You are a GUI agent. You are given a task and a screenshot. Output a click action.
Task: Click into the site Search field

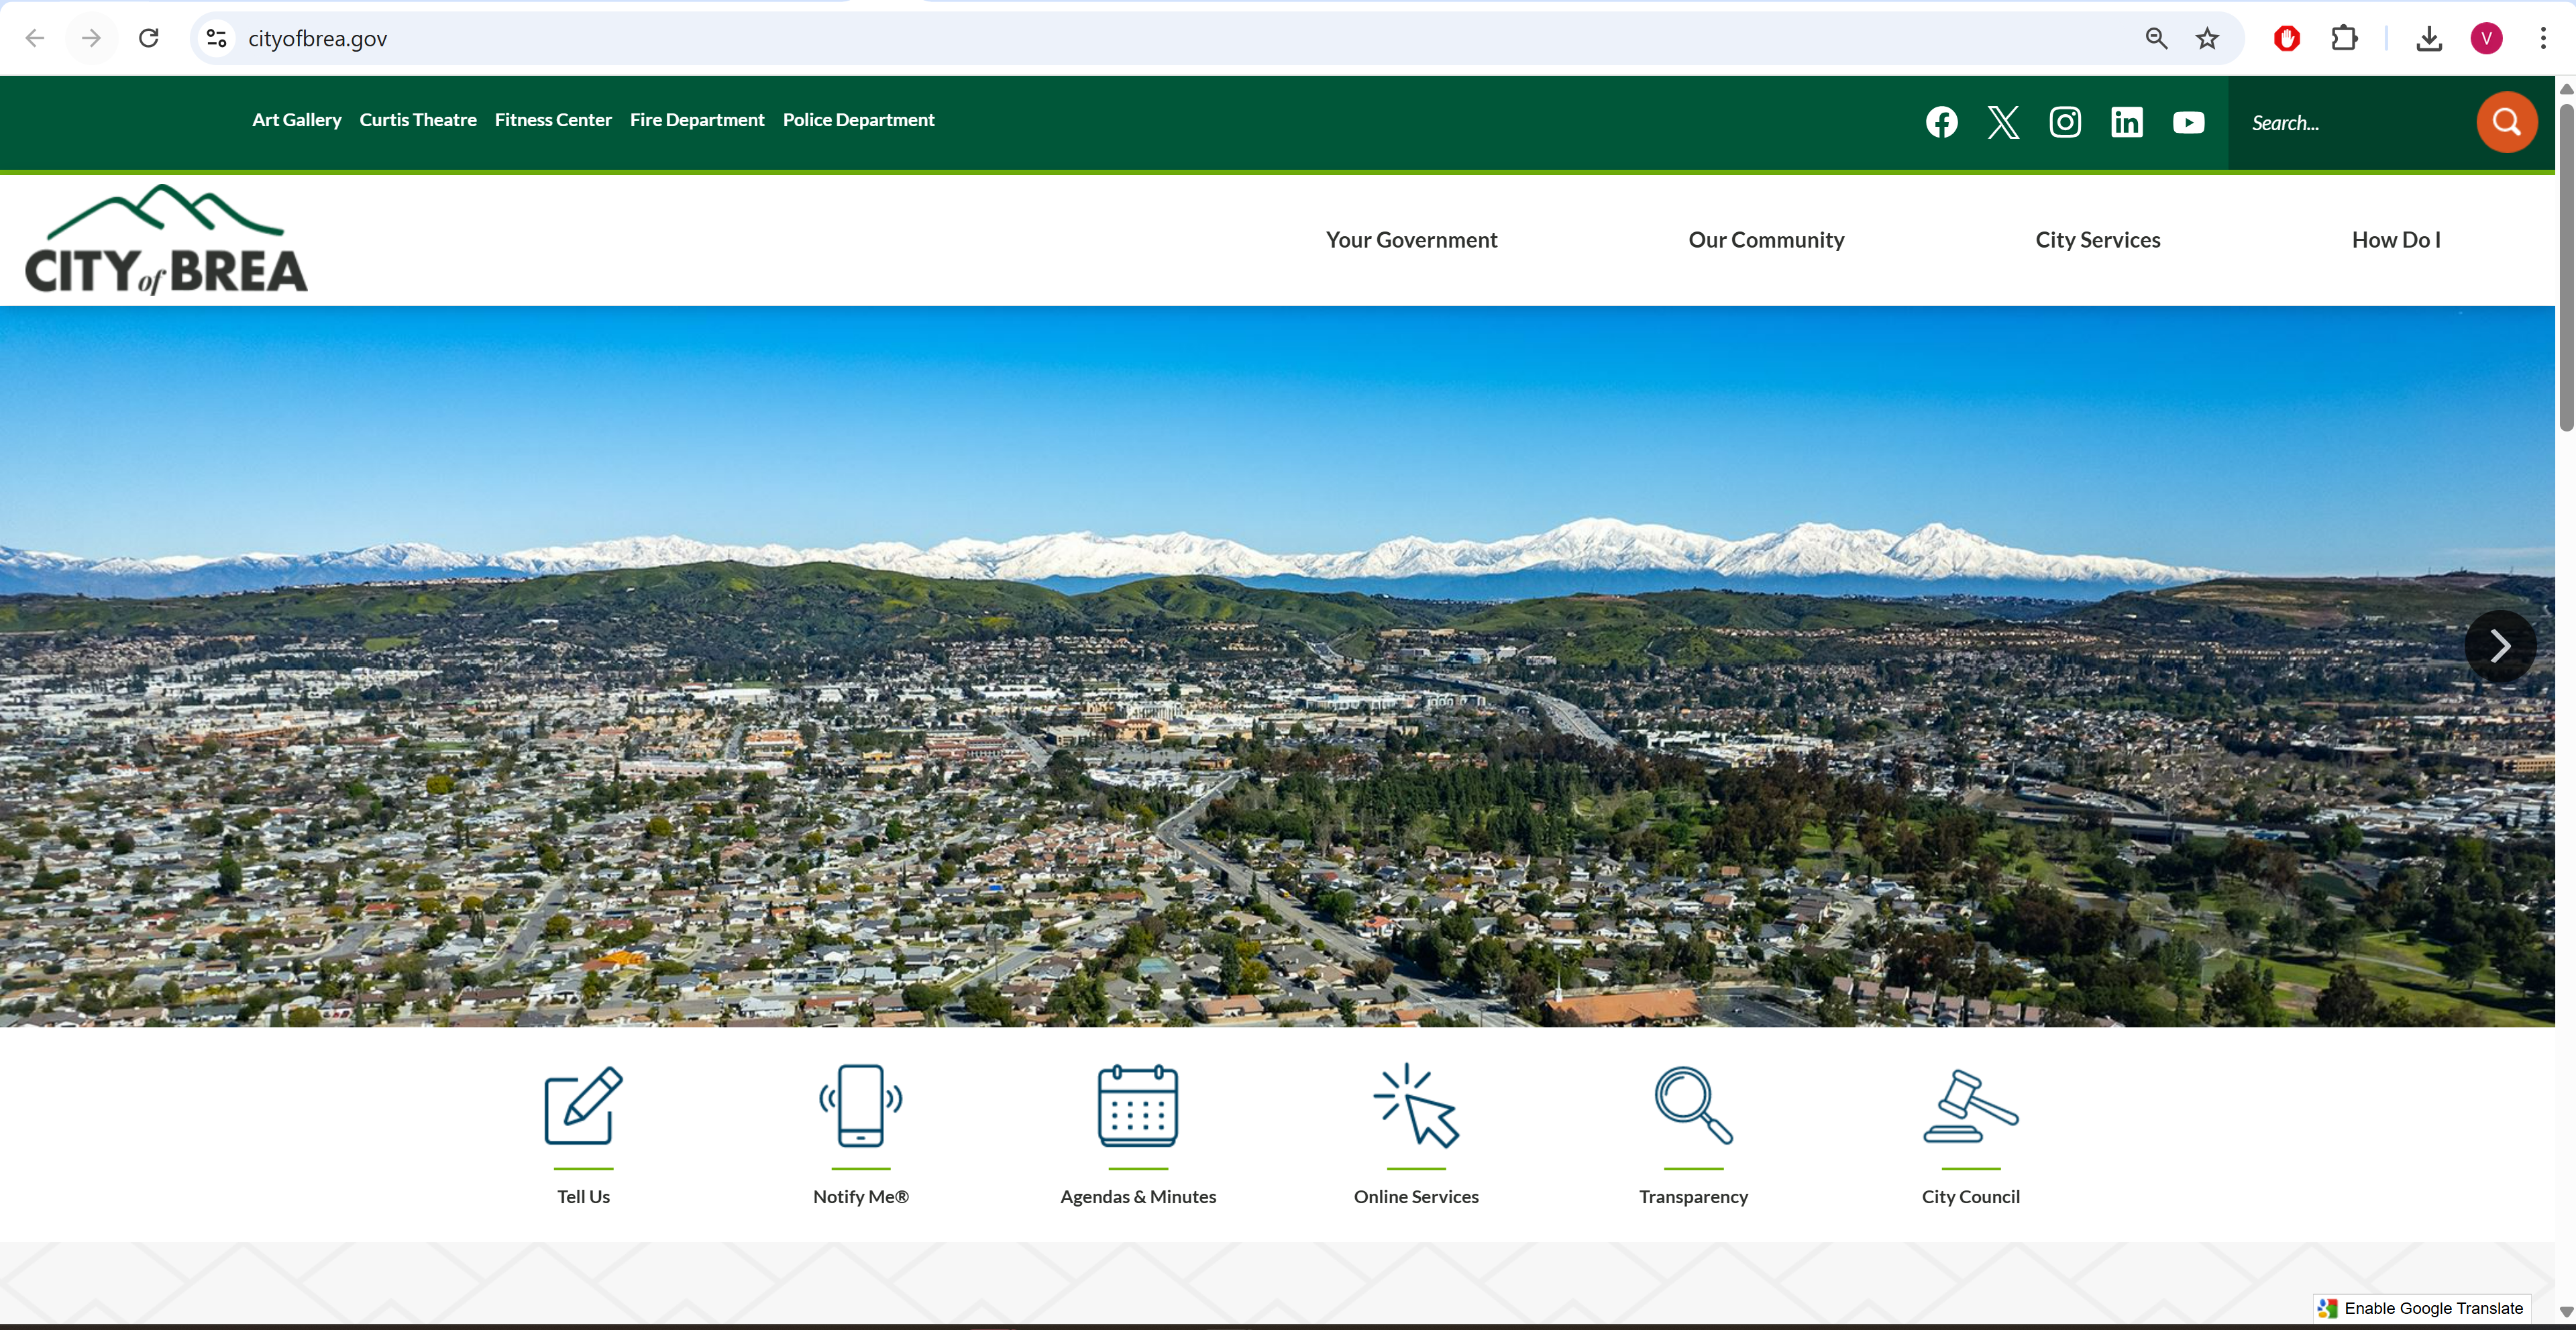tap(2350, 123)
